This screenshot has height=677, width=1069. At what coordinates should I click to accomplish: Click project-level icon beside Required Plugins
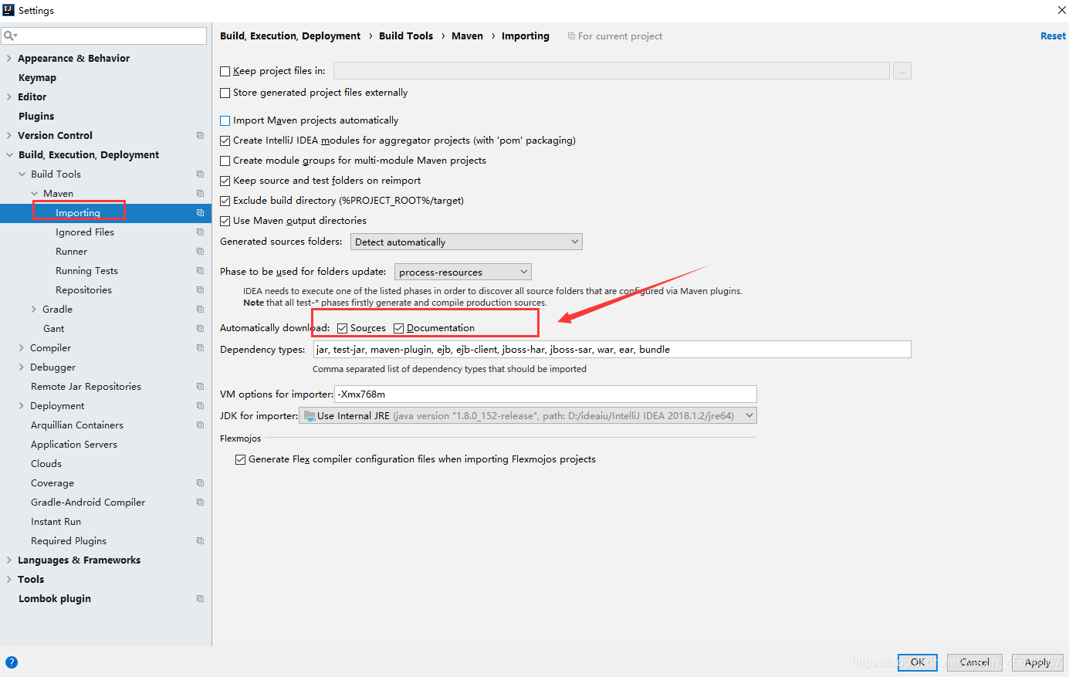200,540
